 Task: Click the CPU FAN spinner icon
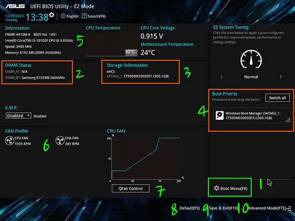point(10,141)
